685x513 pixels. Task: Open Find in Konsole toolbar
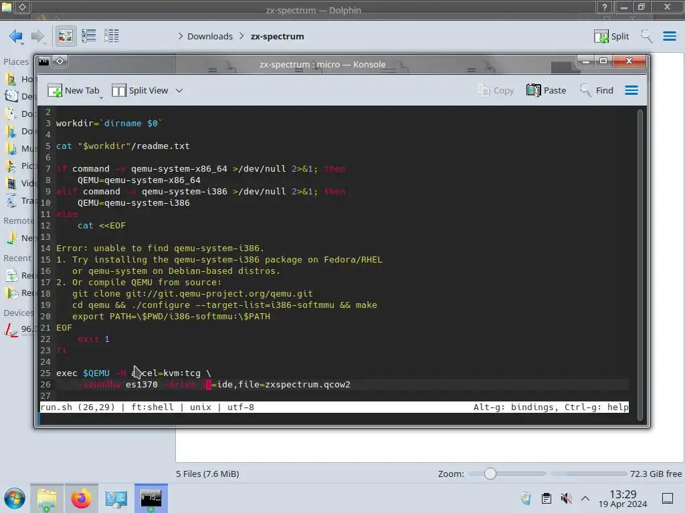(x=596, y=90)
